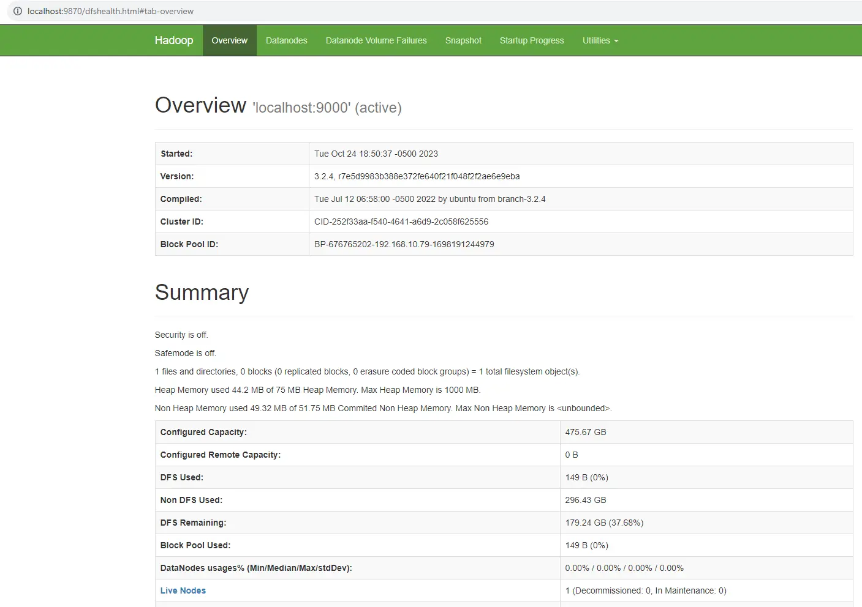Click the Heap Memory used line
862x607 pixels.
click(x=317, y=390)
